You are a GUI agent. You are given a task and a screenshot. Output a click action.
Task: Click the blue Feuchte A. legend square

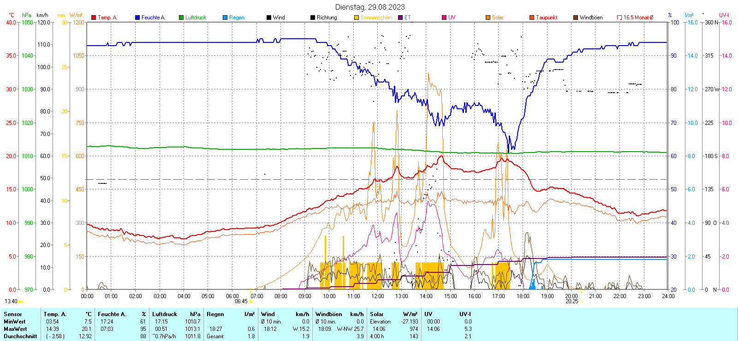pyautogui.click(x=137, y=18)
